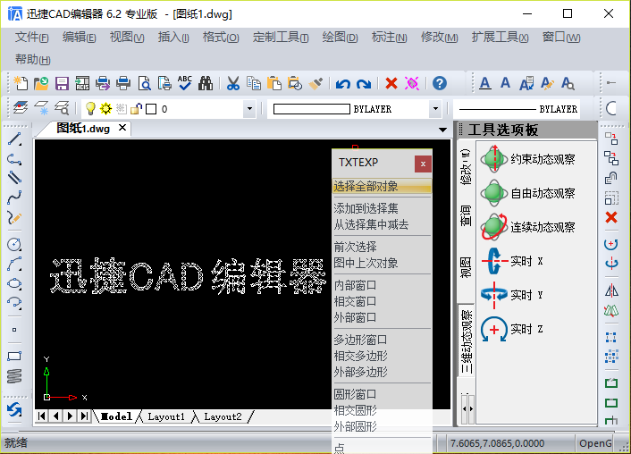Image resolution: width=631 pixels, height=454 pixels.
Task: Open the BYLAYER color dropdown
Action: point(435,109)
